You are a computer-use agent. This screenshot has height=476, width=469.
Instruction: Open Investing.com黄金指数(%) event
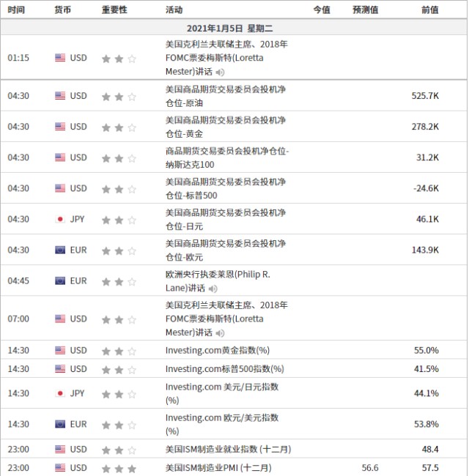pos(218,350)
